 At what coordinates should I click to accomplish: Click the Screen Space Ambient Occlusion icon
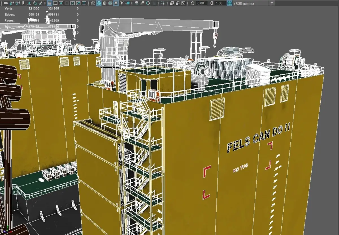(x=136, y=3)
